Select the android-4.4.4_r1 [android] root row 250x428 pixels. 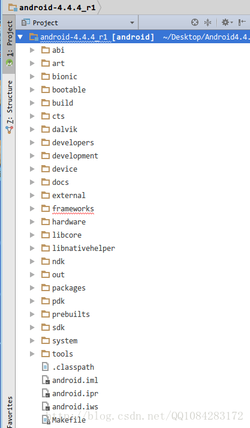point(132,37)
